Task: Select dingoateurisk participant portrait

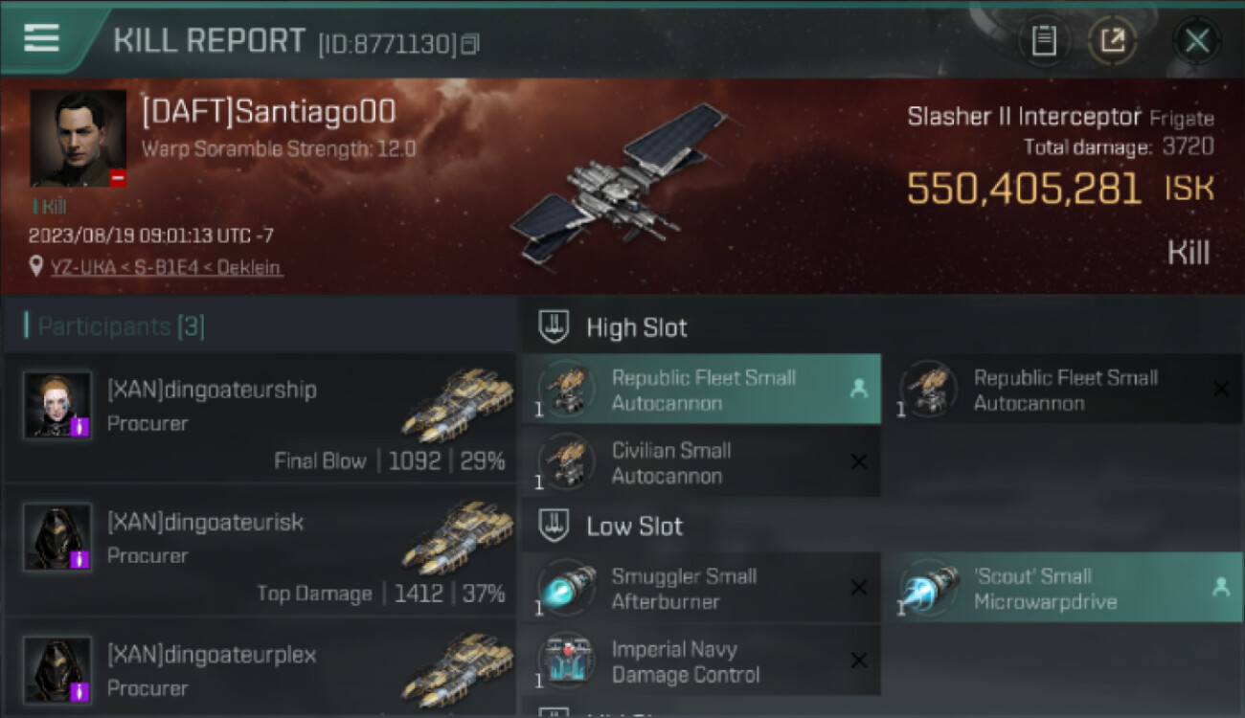Action: (57, 537)
